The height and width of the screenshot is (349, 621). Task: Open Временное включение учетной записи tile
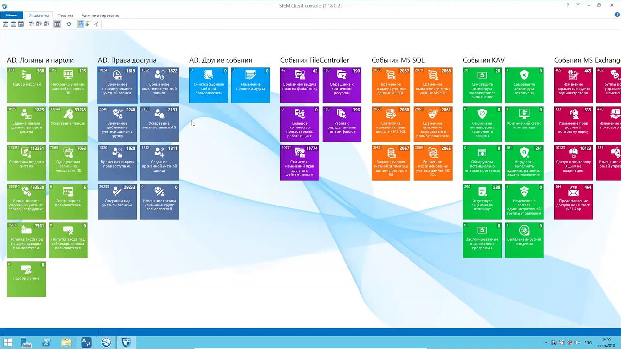(160, 85)
